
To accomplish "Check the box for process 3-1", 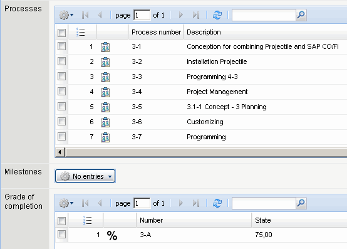I will [61, 46].
